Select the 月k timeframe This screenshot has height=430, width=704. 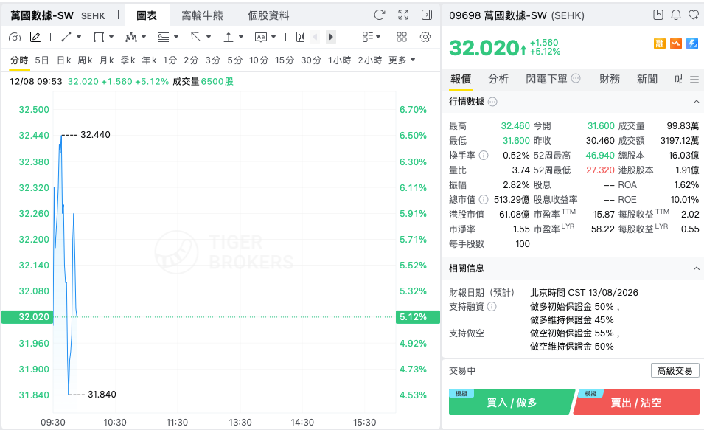[106, 60]
